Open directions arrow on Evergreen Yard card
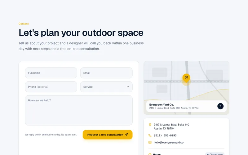Image resolution: width=248 pixels, height=155 pixels. tap(220, 106)
